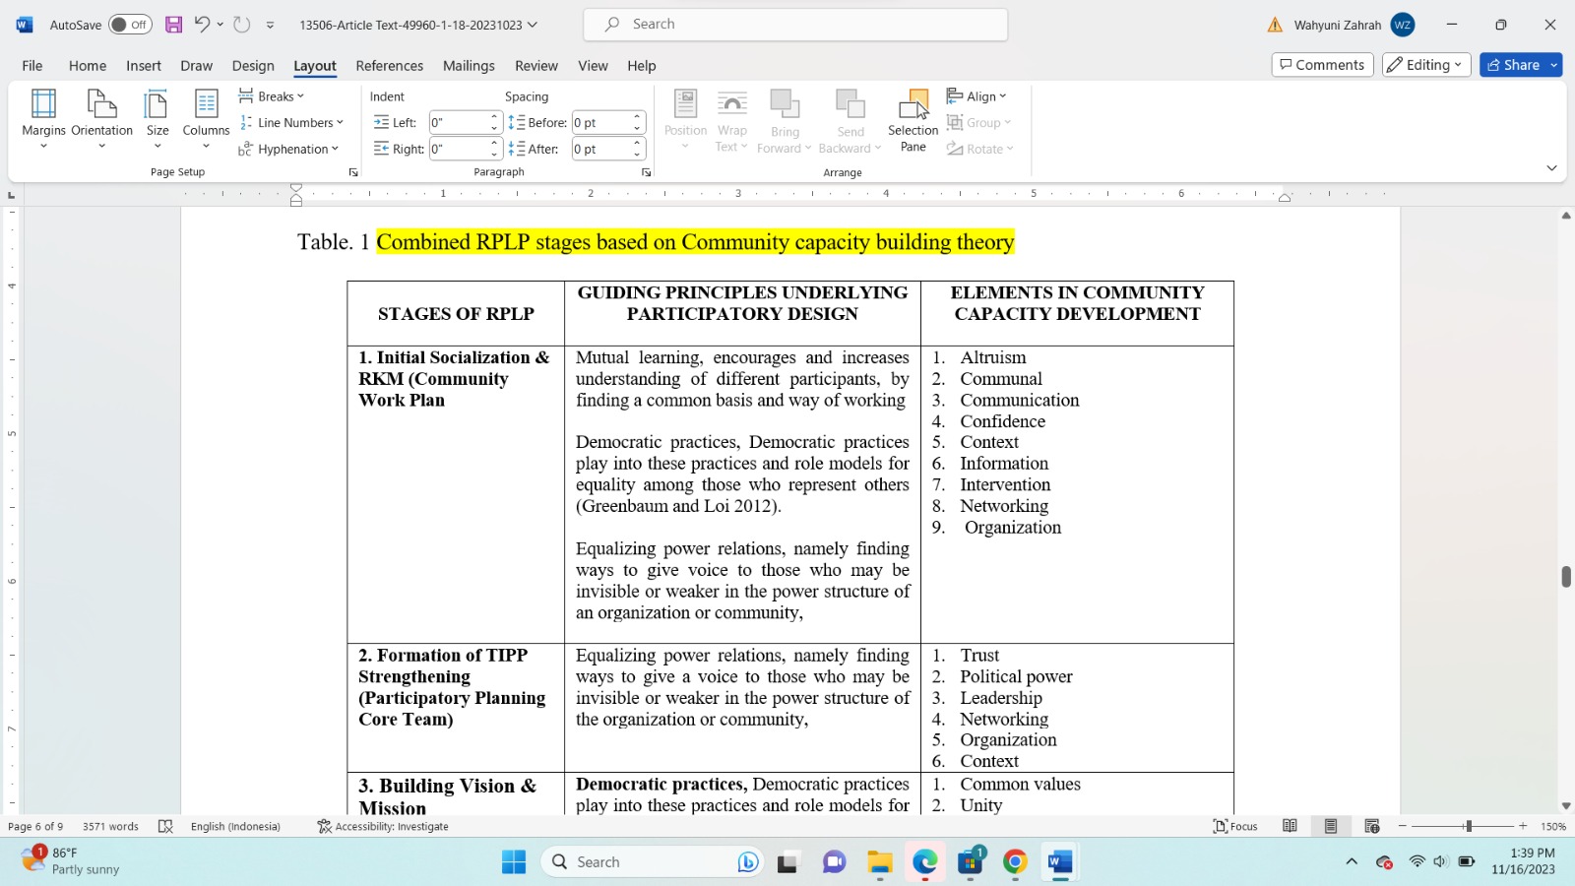The width and height of the screenshot is (1575, 886).
Task: Open the spelling proofing status icon
Action: 165,827
